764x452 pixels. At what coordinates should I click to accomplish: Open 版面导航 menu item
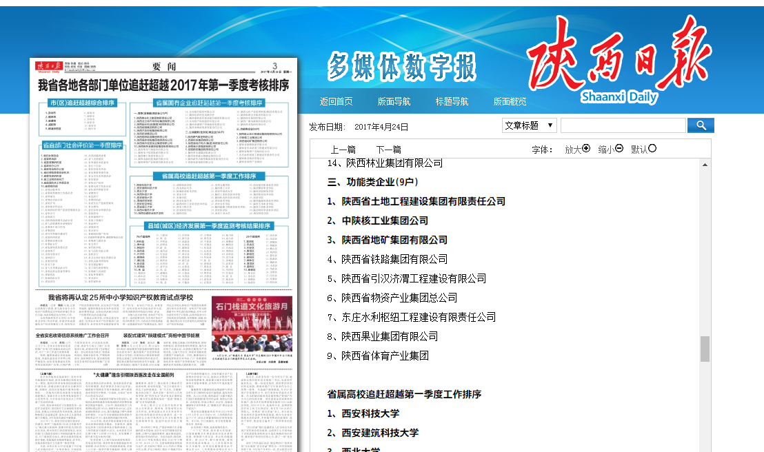pyautogui.click(x=394, y=101)
